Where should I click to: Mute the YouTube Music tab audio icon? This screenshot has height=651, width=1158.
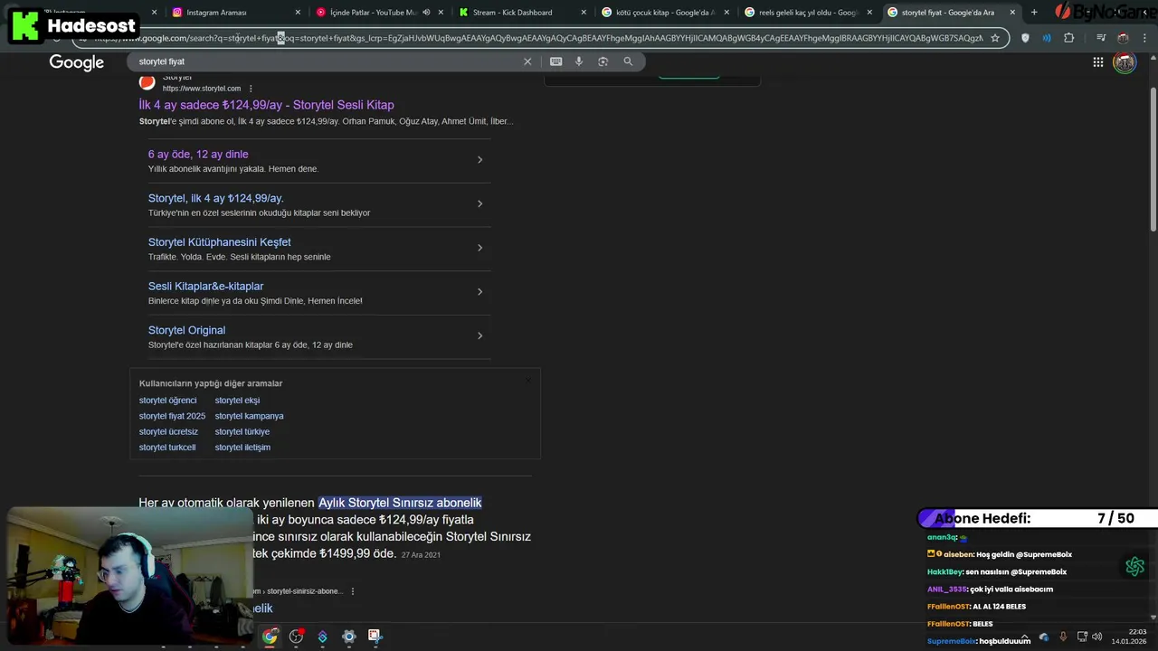426,13
